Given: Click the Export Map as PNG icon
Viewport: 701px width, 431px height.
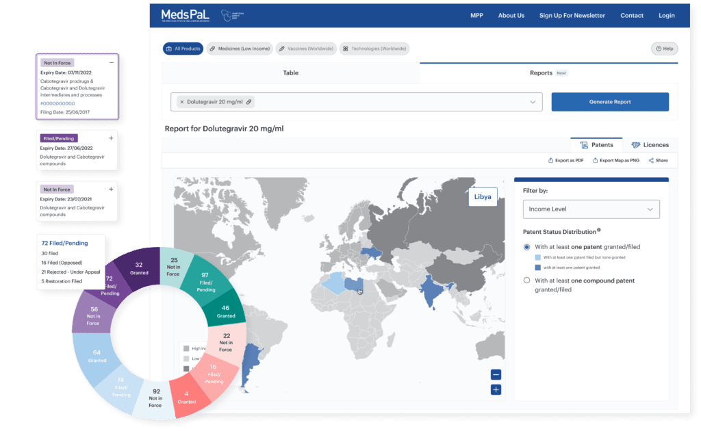Looking at the screenshot, I should [596, 160].
